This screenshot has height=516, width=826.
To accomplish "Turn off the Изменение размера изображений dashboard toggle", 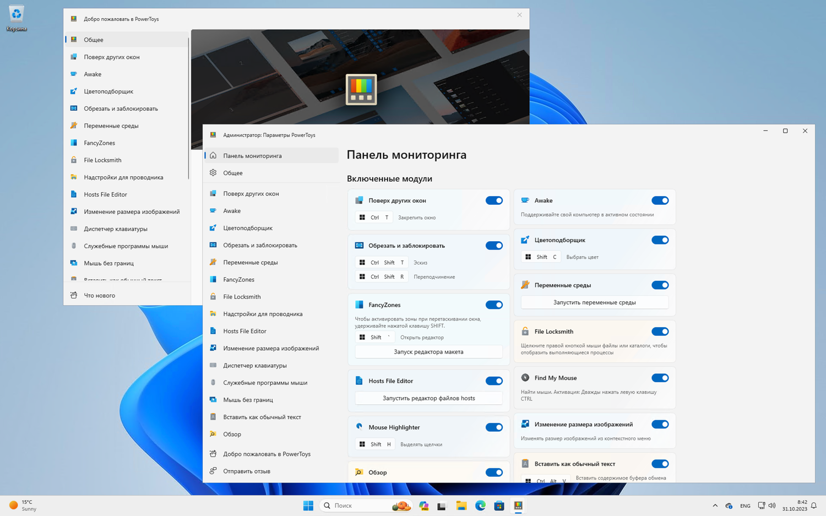I will 660,424.
